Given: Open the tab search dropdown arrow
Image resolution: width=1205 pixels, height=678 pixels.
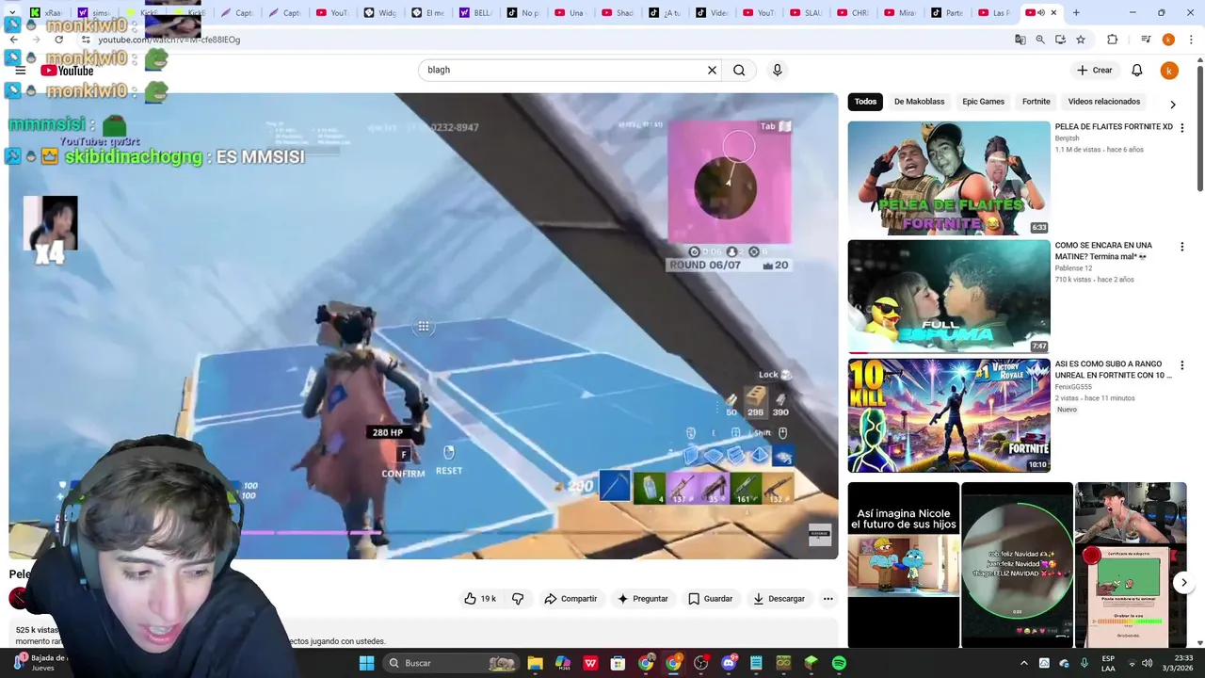Looking at the screenshot, I should click(12, 13).
